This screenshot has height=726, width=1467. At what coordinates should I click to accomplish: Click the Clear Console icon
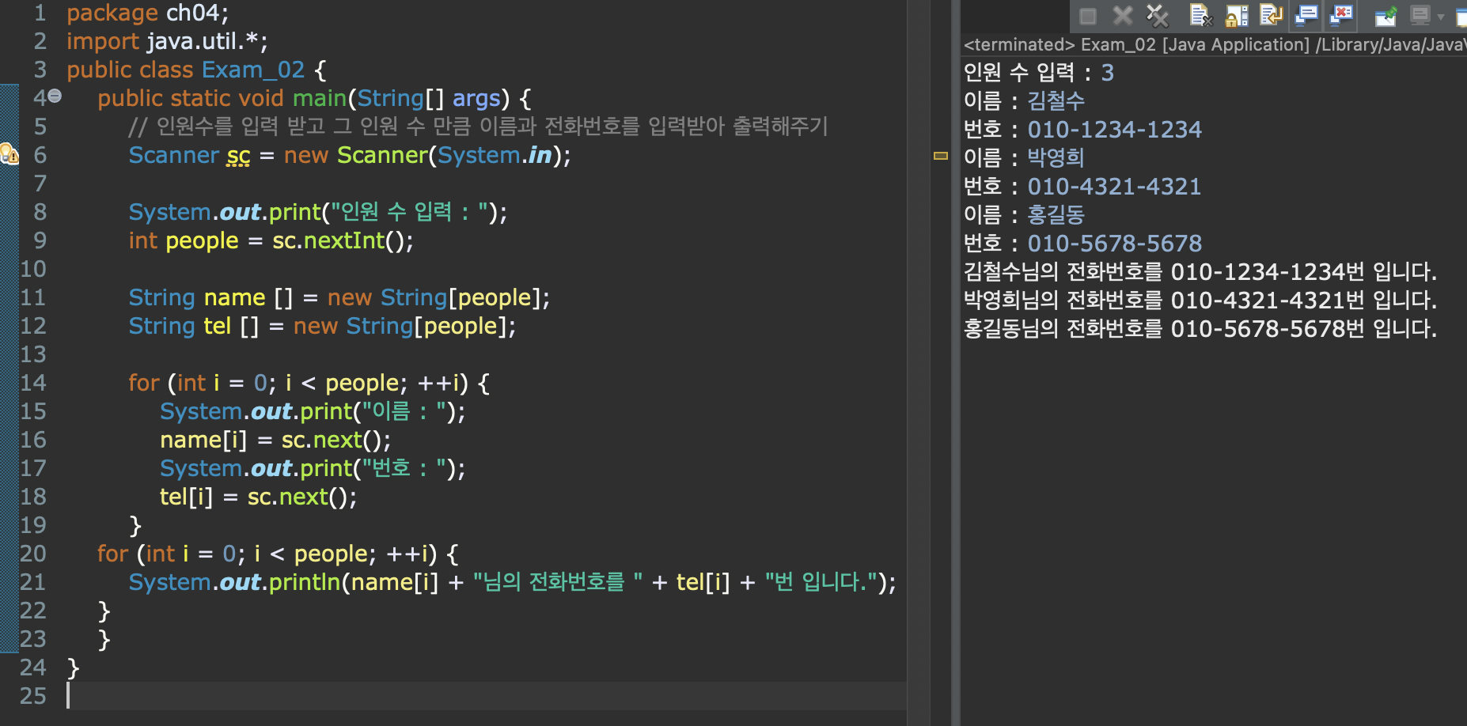click(1201, 15)
